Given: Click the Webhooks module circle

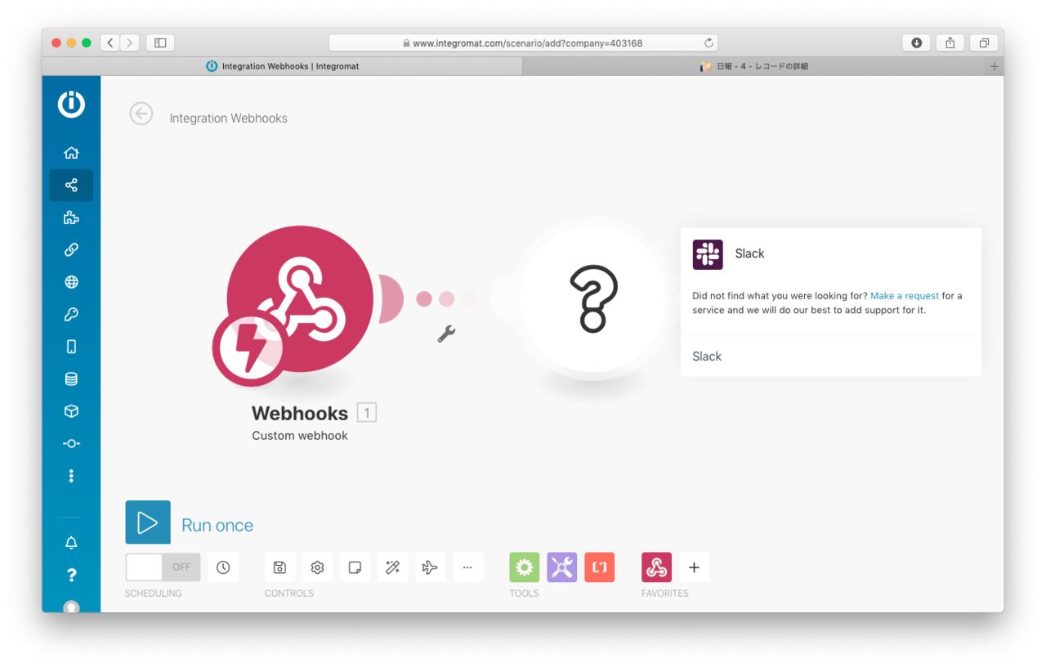Looking at the screenshot, I should pyautogui.click(x=300, y=298).
